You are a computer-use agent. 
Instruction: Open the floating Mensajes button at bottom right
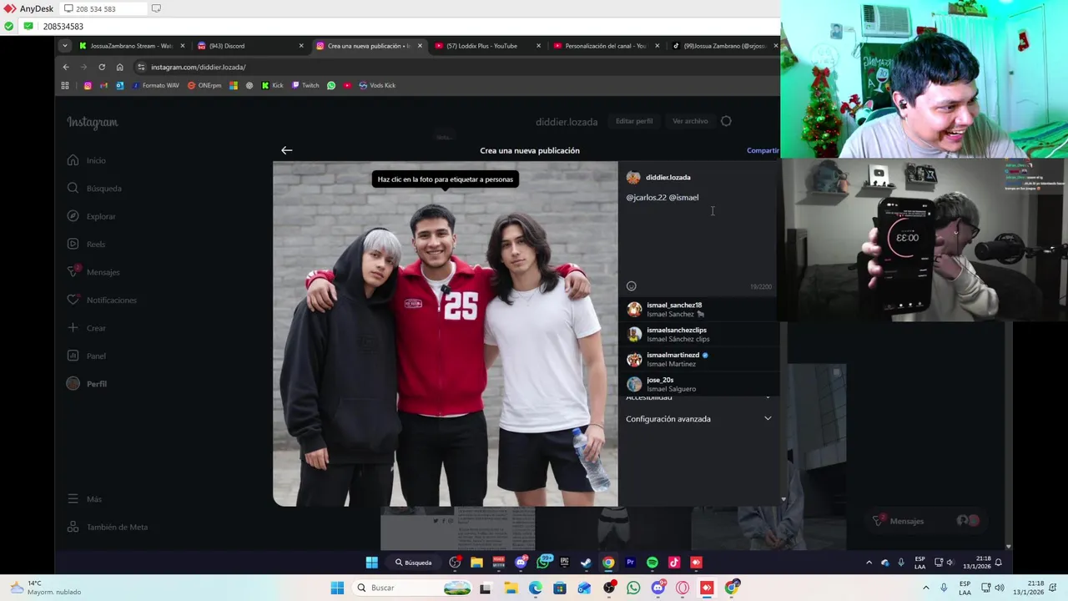[926, 521]
